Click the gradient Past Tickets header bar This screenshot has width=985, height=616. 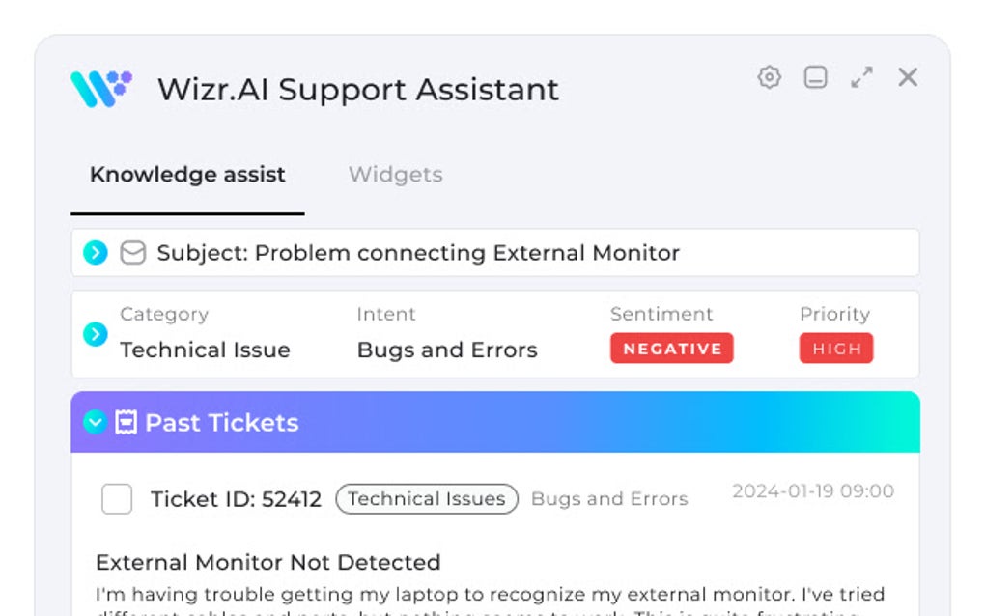tap(492, 422)
